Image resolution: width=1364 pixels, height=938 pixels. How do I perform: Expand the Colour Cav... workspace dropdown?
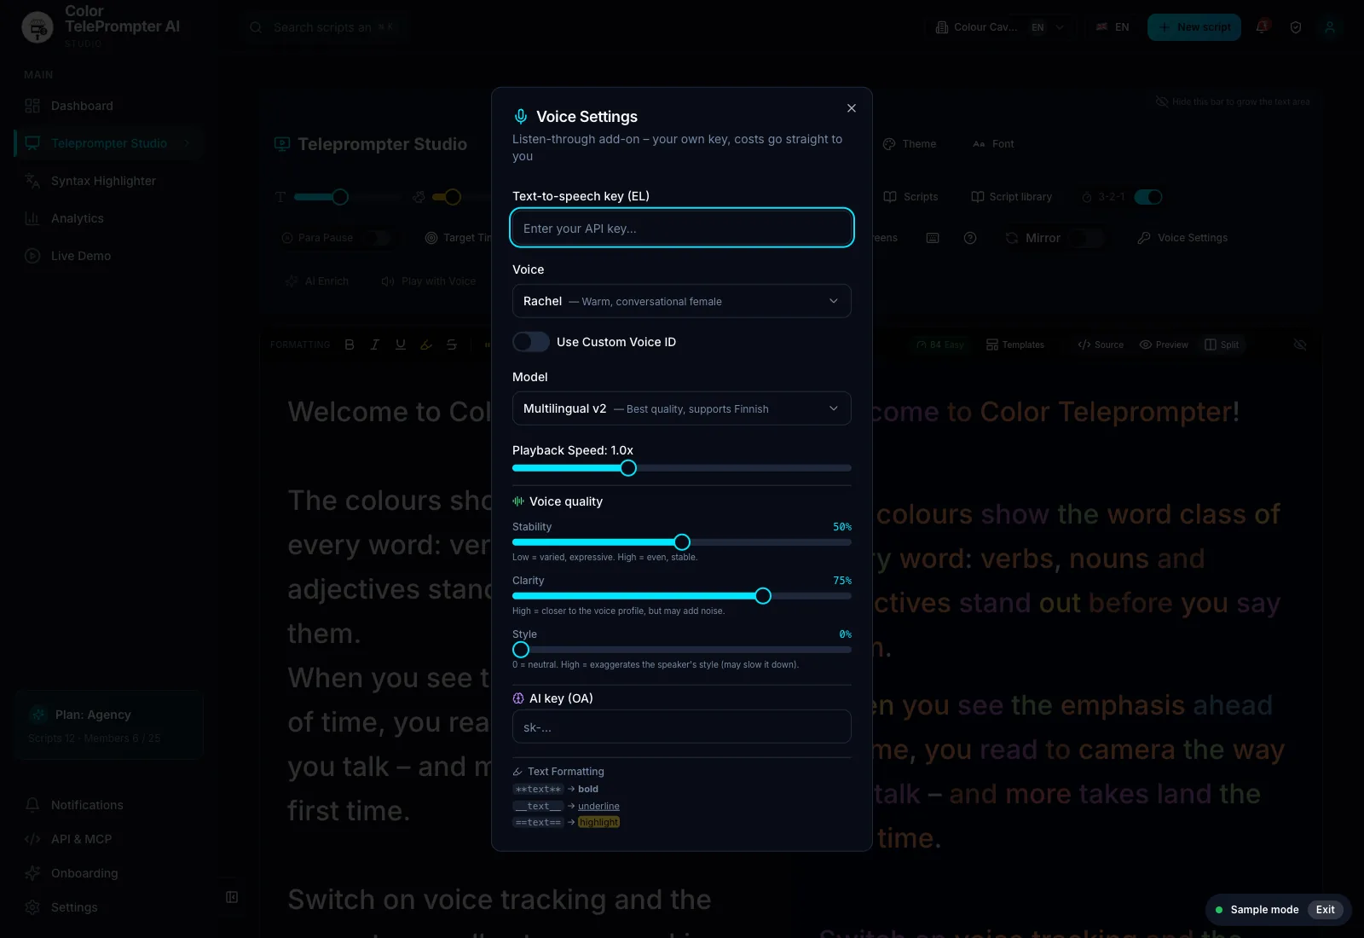pyautogui.click(x=1001, y=27)
